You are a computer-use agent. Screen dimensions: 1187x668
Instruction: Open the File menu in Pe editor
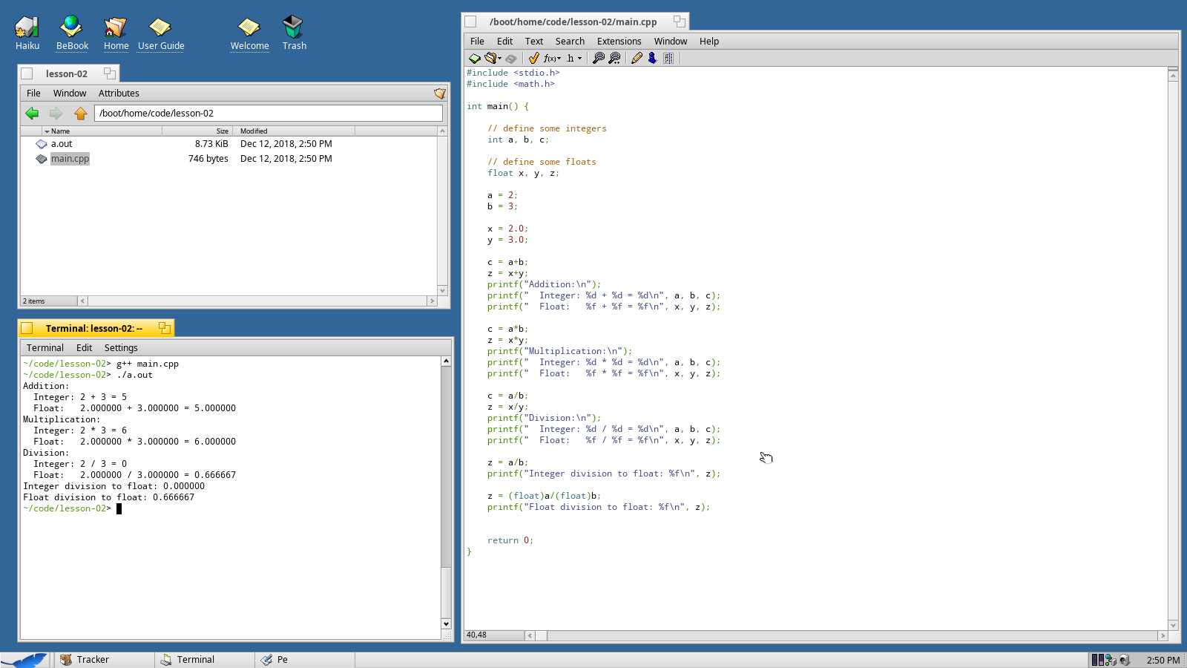tap(477, 42)
